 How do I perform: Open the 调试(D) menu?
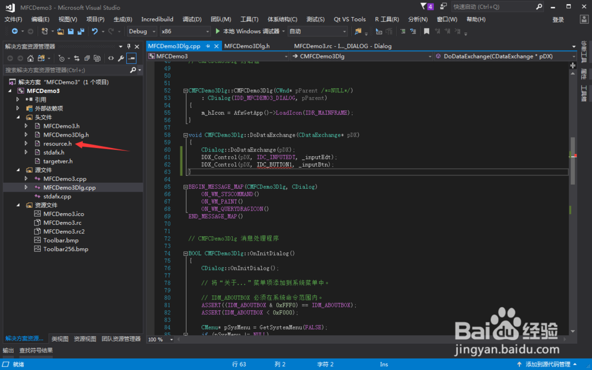(192, 20)
